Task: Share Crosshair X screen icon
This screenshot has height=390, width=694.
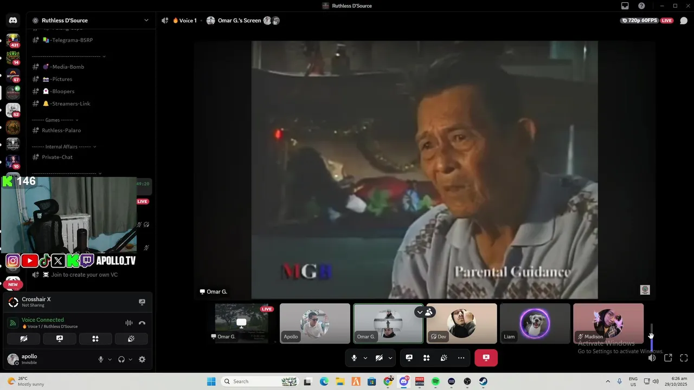Action: (x=142, y=302)
